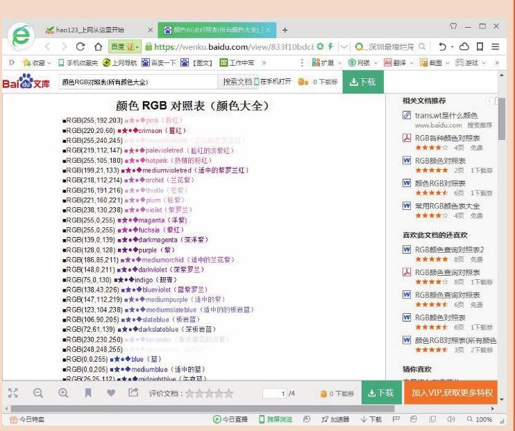515x431 pixels.
Task: Open related document RGB各种颜色对照表
Action: (x=448, y=138)
